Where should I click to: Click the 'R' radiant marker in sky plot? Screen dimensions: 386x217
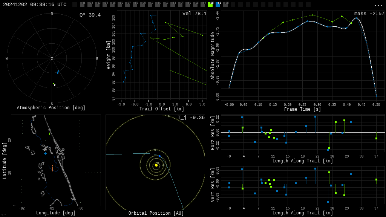[55, 86]
